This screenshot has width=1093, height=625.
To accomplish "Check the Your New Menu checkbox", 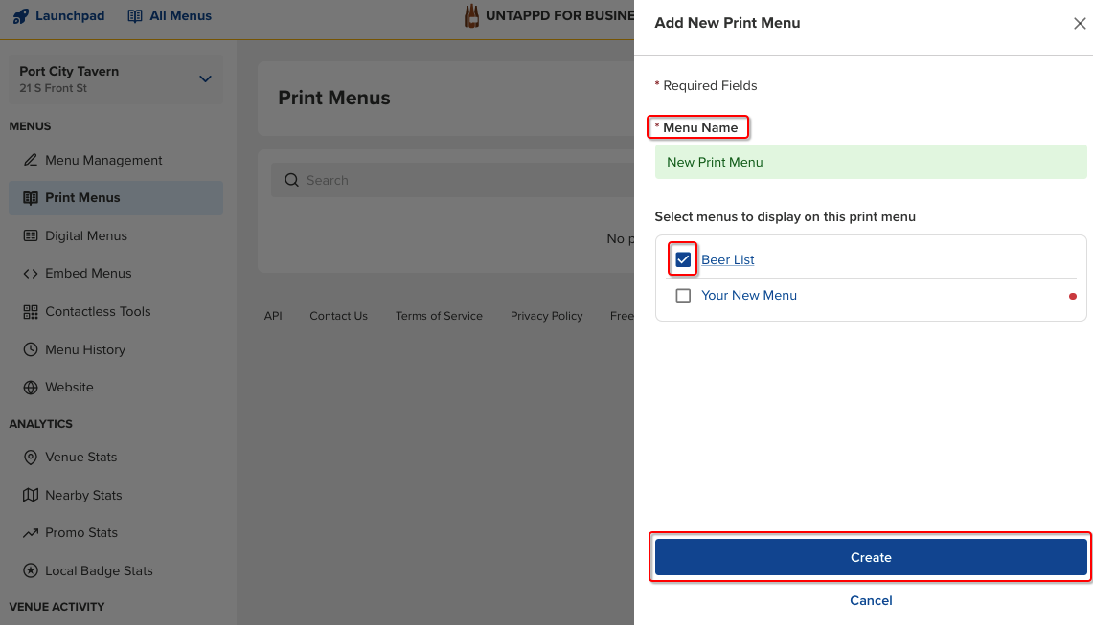I will point(683,296).
